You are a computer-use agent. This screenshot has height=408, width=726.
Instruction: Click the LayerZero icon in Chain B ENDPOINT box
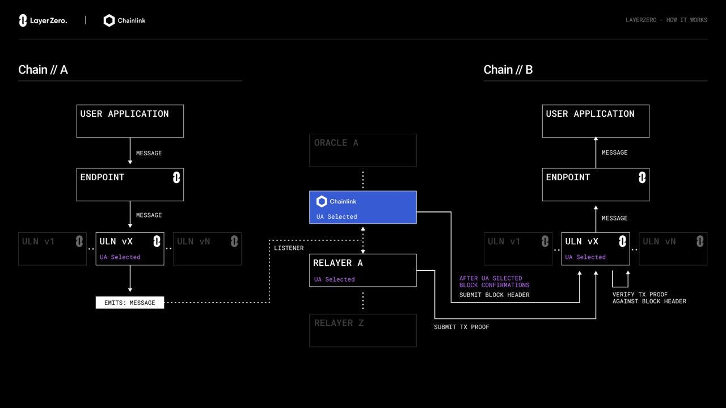(x=642, y=177)
